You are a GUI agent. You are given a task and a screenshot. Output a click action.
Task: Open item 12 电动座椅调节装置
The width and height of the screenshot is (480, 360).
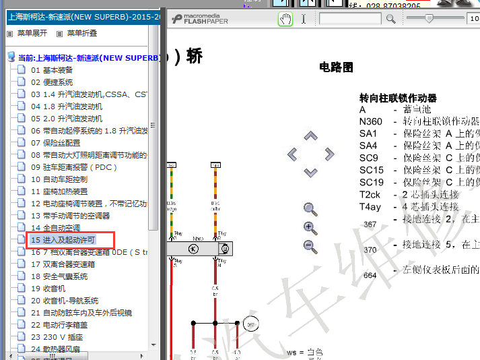(x=89, y=204)
